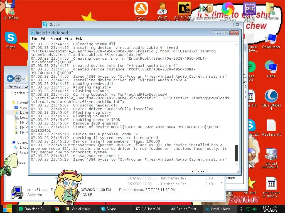Open the Rede desktop network icon
The height and width of the screenshot is (213, 285).
(271, 69)
